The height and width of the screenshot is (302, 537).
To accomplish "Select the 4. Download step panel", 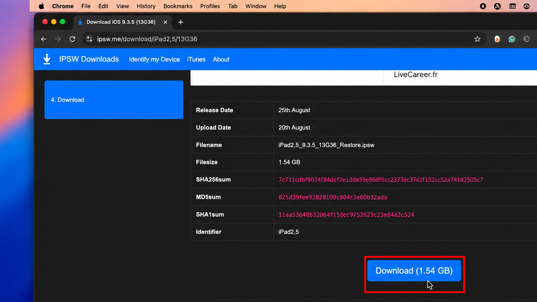I will tap(114, 100).
